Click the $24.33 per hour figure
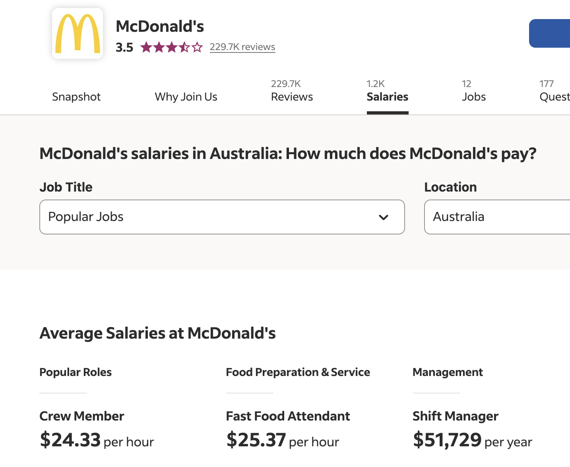Viewport: 570px width, 467px height. pos(70,440)
